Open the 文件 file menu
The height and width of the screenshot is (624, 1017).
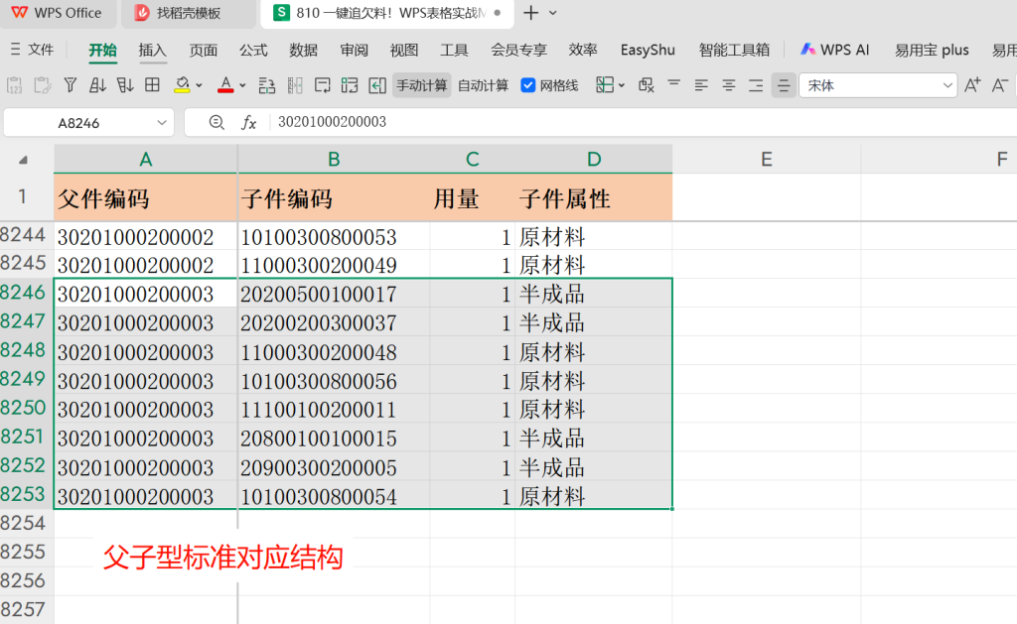(x=33, y=50)
